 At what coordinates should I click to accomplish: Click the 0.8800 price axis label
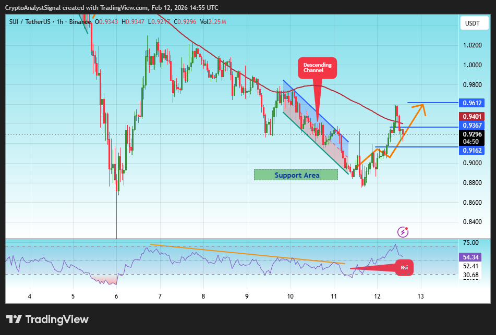point(473,183)
